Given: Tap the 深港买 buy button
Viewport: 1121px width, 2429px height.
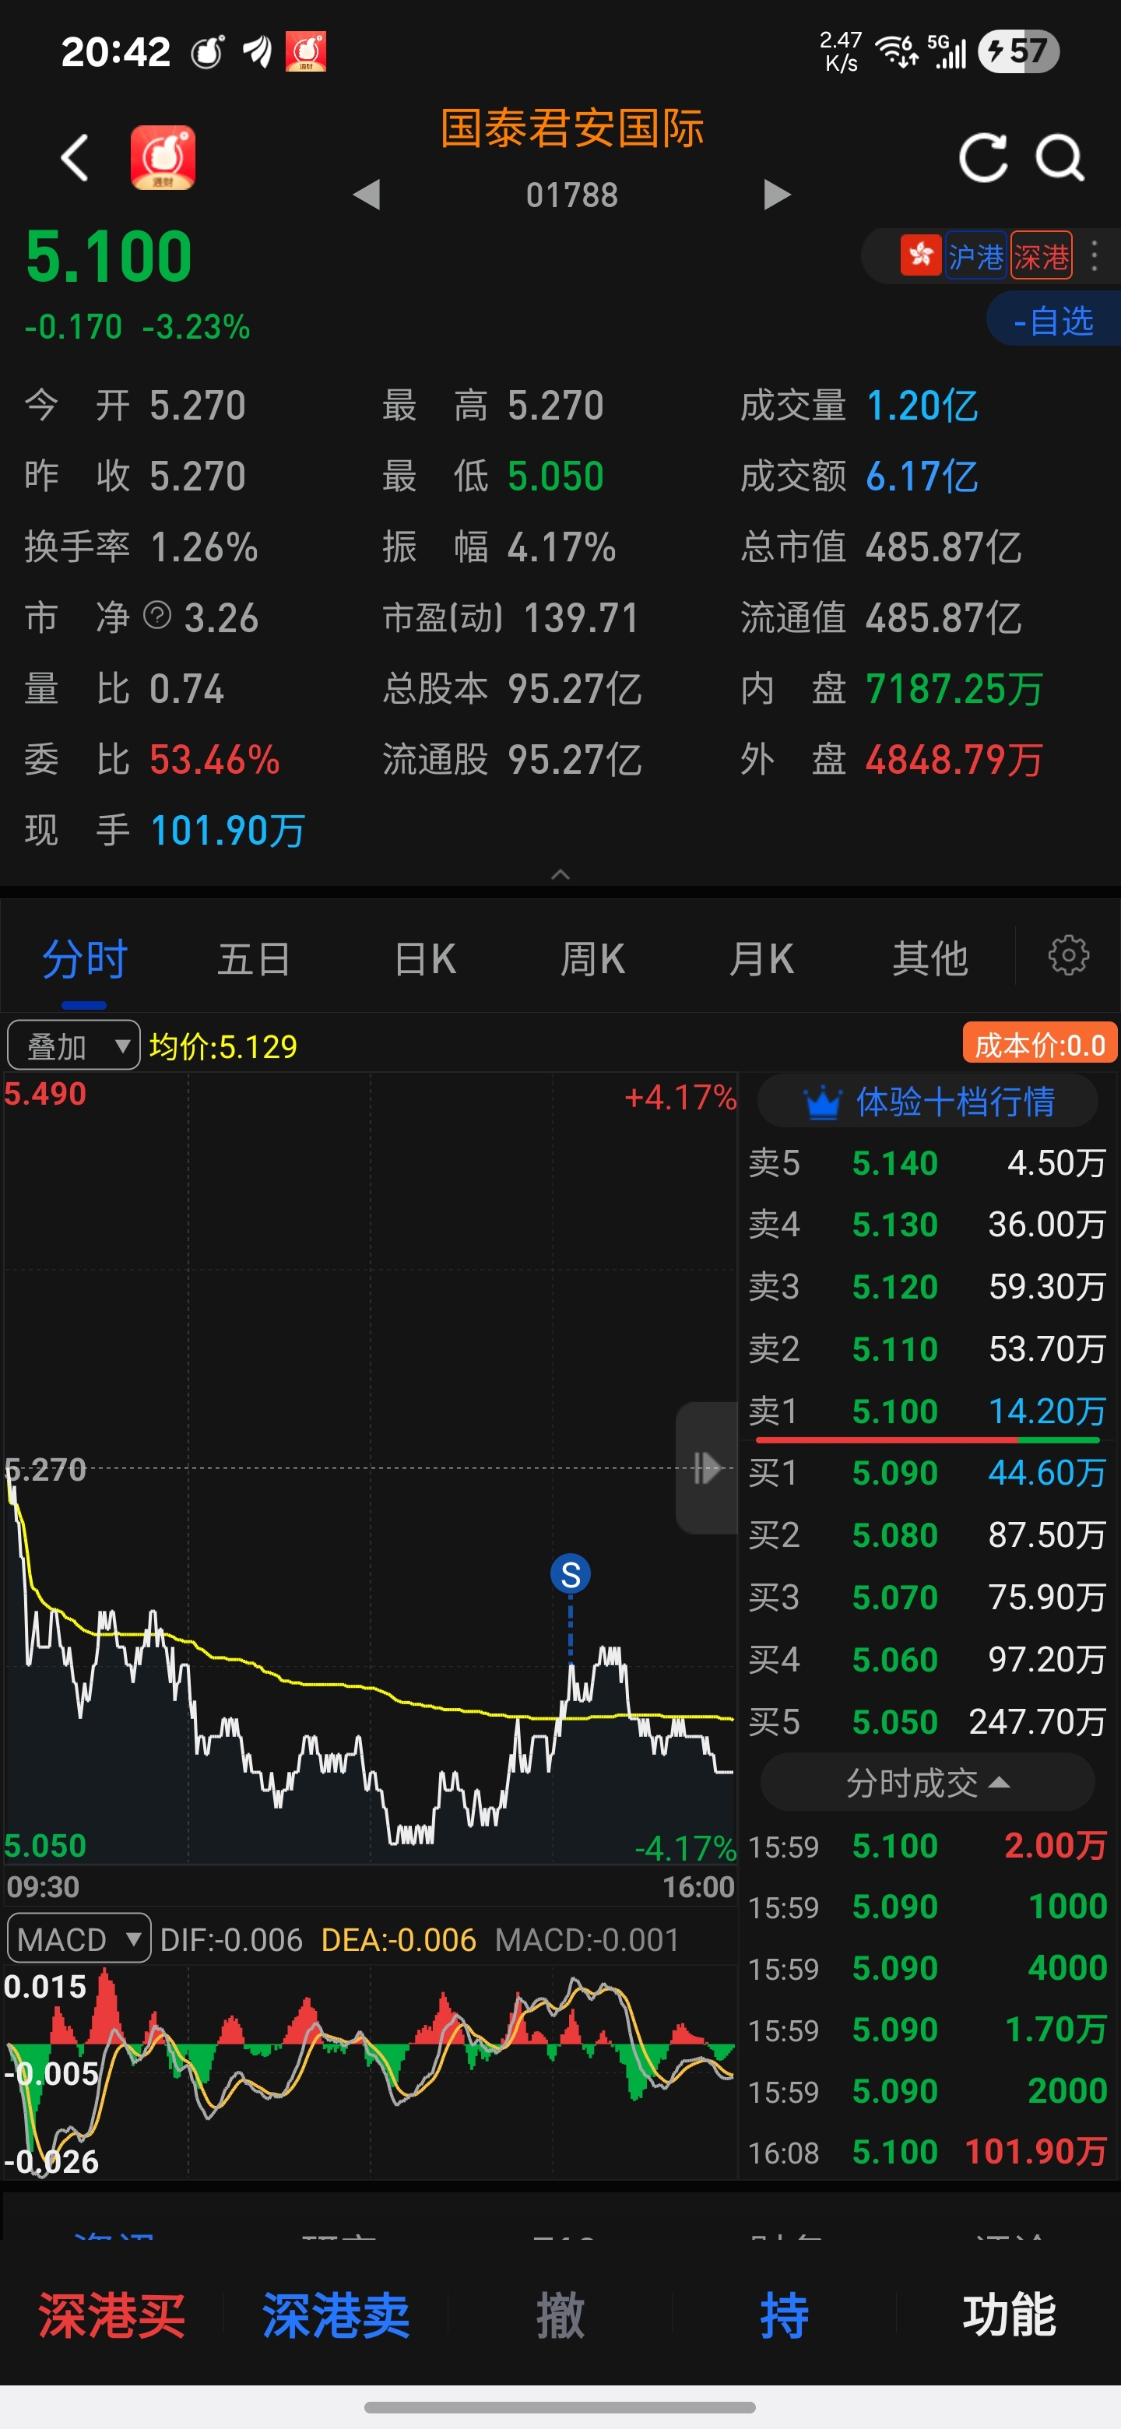Looking at the screenshot, I should point(112,2315).
